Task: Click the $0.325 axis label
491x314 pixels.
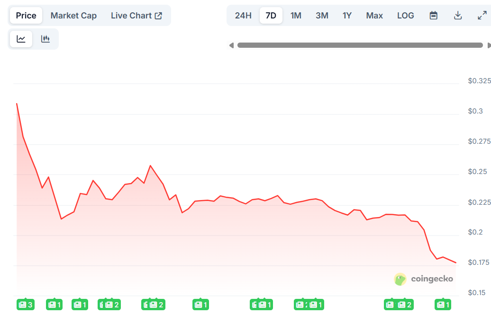Action: click(x=480, y=81)
